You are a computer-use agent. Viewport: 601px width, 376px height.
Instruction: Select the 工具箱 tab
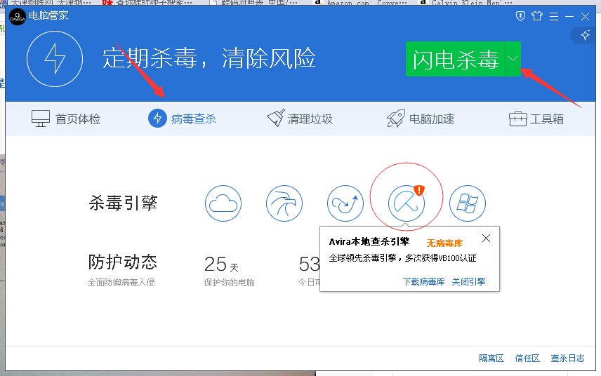click(536, 119)
